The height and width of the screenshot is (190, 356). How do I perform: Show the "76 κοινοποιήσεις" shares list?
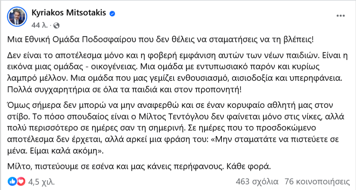click(x=317, y=181)
